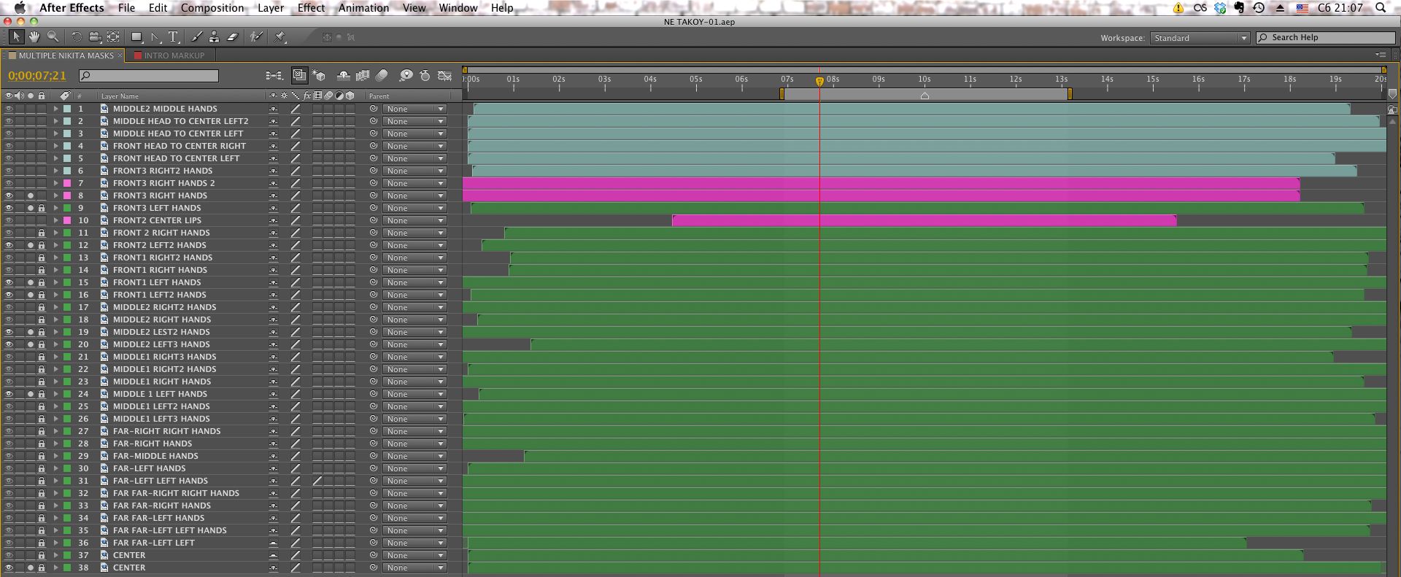The width and height of the screenshot is (1401, 577).
Task: Select the Zoom tool in toolbar
Action: point(53,36)
